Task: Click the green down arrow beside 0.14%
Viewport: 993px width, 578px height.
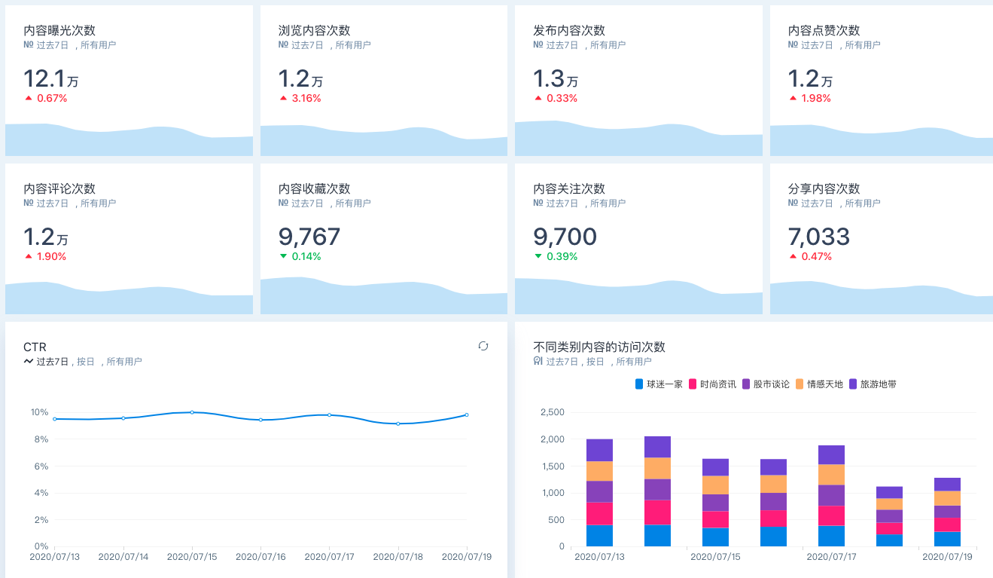Action: tap(284, 257)
